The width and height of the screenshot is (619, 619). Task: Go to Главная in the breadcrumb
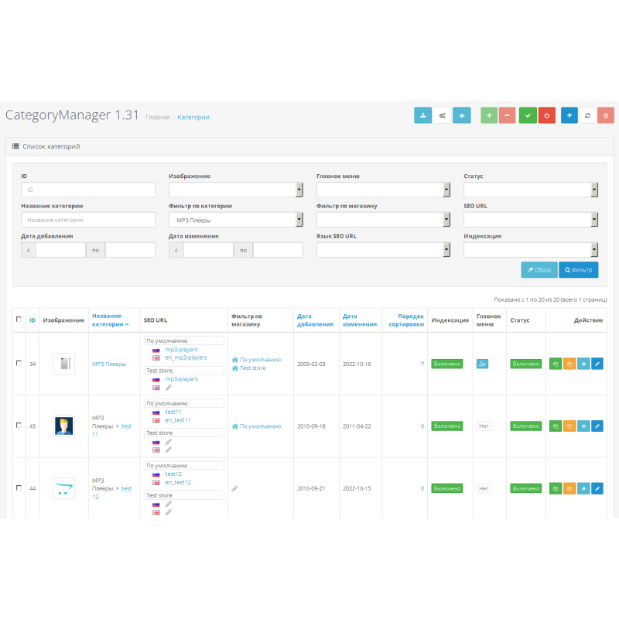(157, 118)
